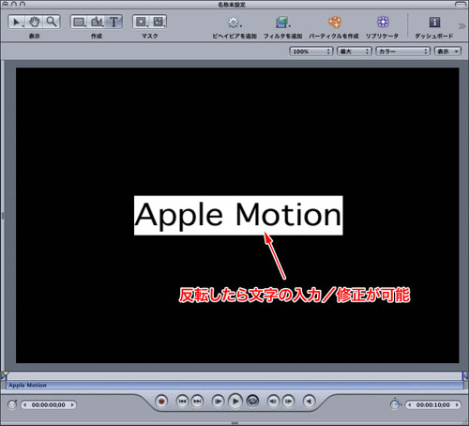Click the add behavior gear icon
The image size is (469, 426).
click(x=234, y=23)
